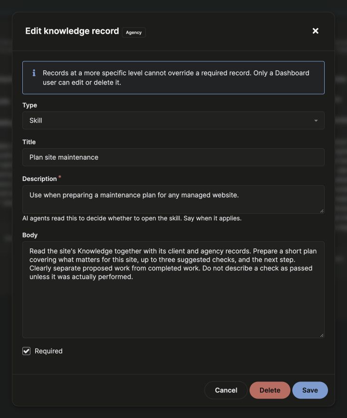This screenshot has width=347, height=418.
Task: Click the Title field with Plan site maintenance
Action: [x=173, y=157]
